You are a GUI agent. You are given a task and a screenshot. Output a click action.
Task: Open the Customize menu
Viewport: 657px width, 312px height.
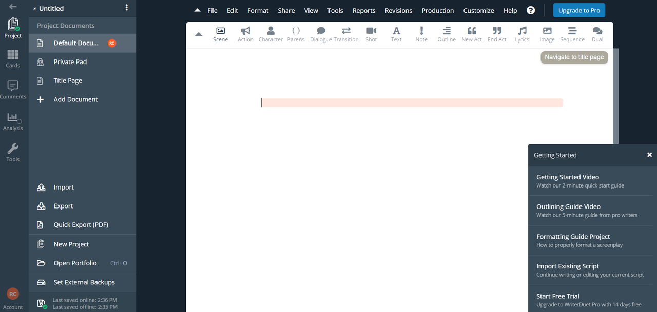tap(478, 11)
